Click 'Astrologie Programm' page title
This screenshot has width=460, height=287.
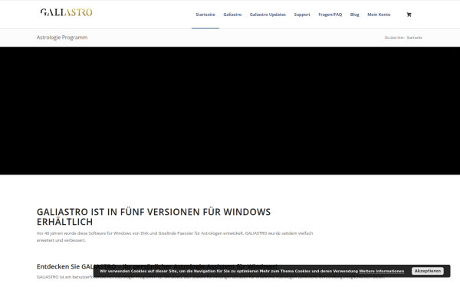tap(62, 38)
